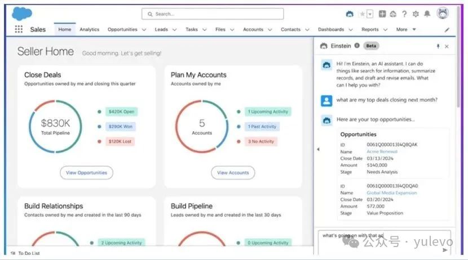The image size is (468, 260).
Task: Open the Opportunities tab
Action: 122,29
